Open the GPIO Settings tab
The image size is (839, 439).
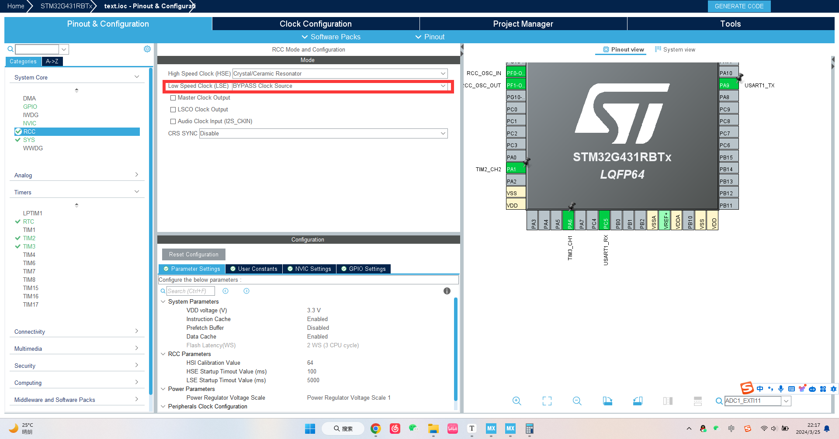(x=364, y=269)
